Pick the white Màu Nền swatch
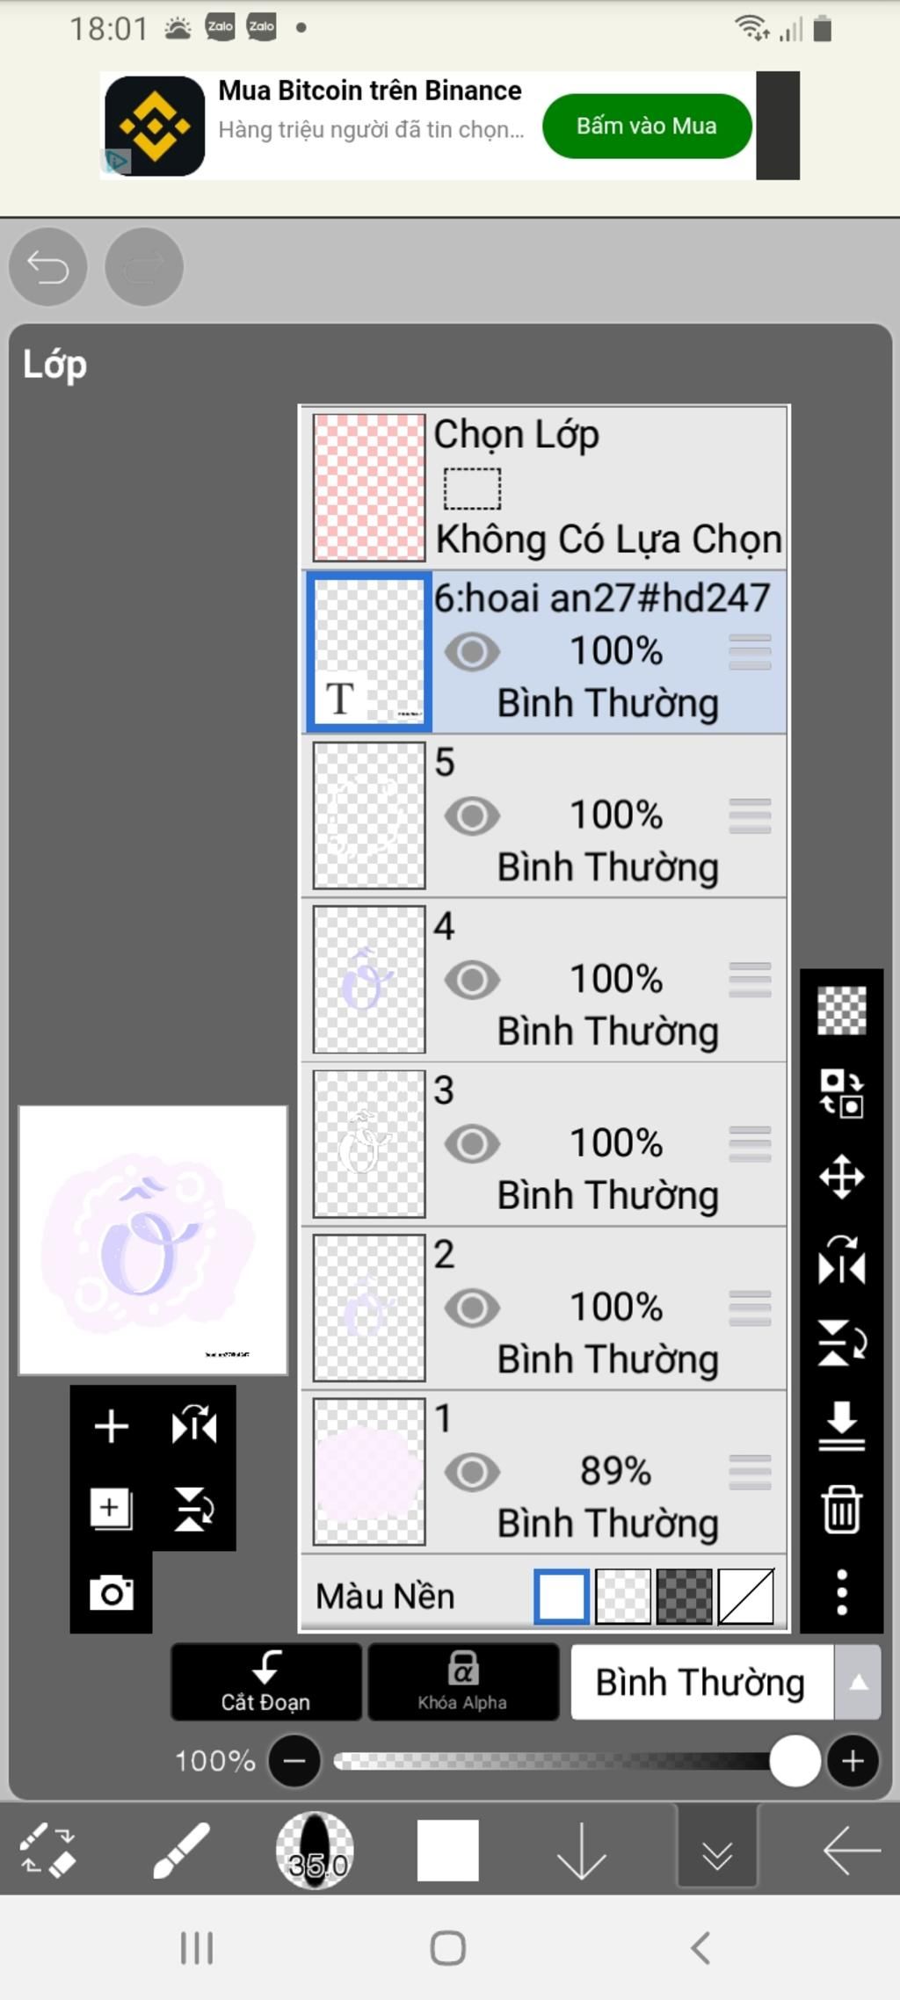Image resolution: width=900 pixels, height=2000 pixels. tap(562, 1595)
